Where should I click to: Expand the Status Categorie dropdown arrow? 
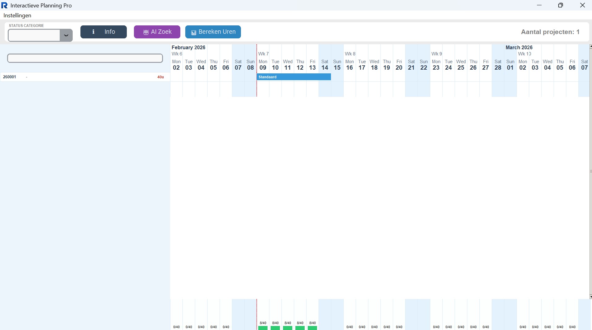66,35
